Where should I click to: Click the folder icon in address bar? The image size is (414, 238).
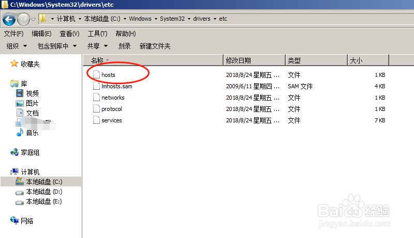coord(42,19)
